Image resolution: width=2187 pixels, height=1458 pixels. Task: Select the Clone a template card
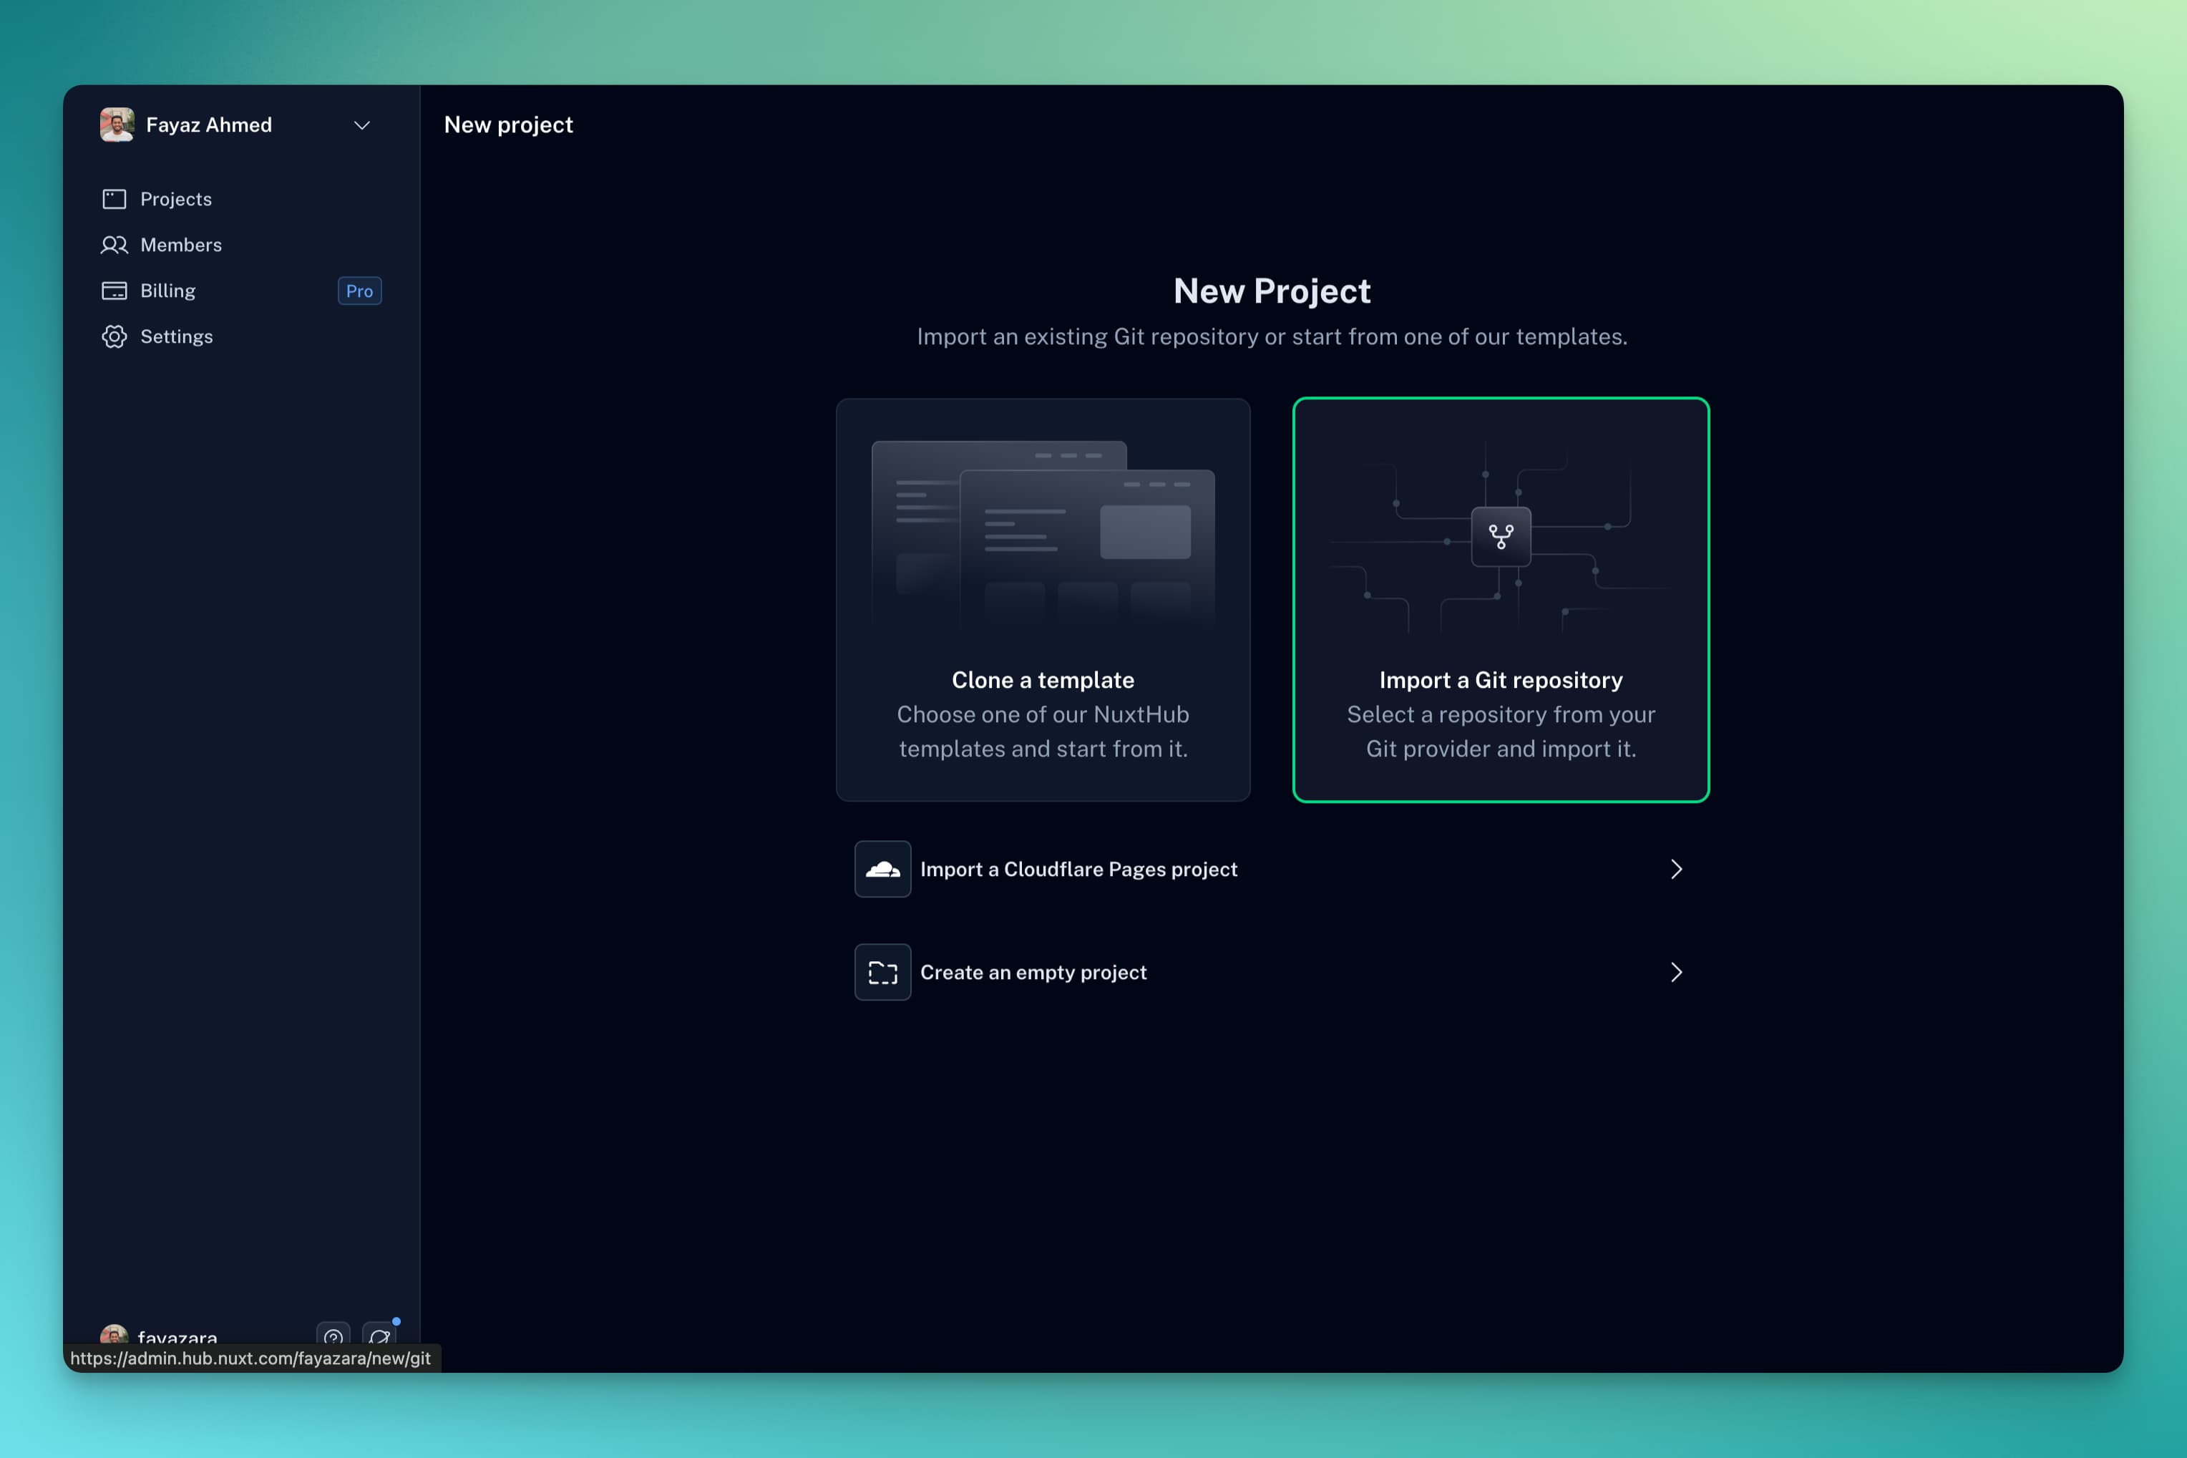coord(1043,600)
